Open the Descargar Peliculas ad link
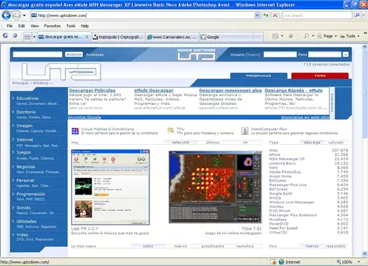 [x=92, y=90]
